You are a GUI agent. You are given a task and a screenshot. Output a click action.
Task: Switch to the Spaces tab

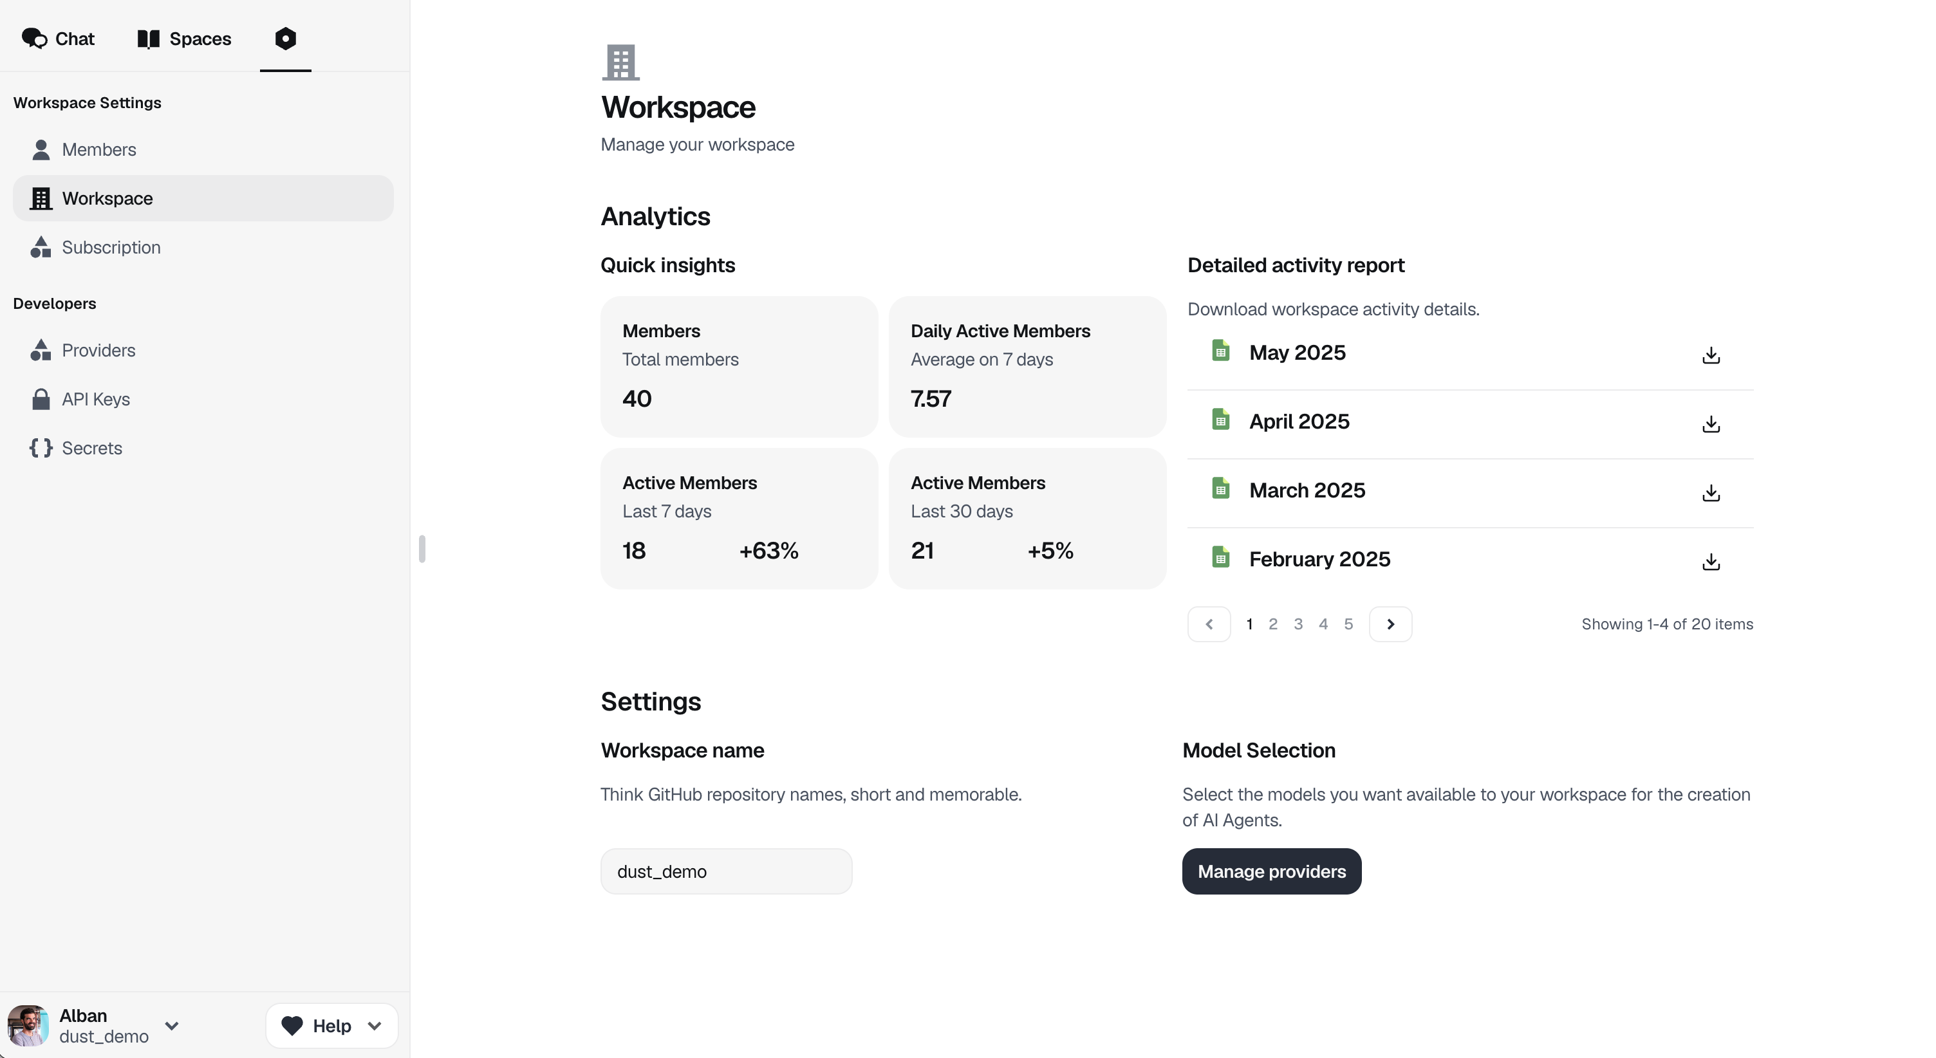[x=184, y=39]
